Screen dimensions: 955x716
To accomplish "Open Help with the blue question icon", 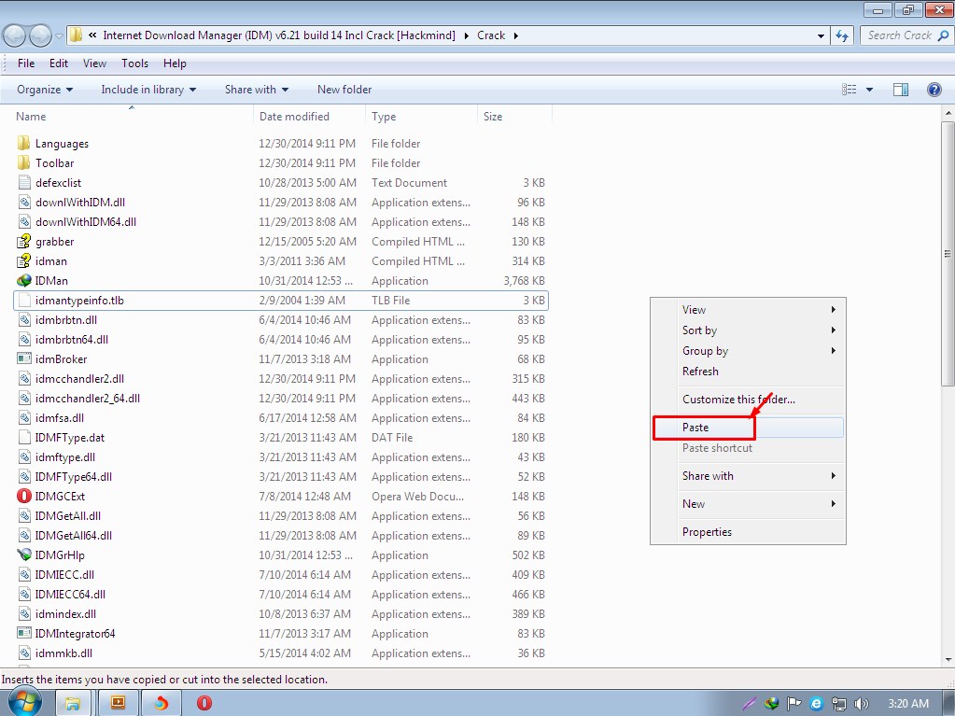I will tap(934, 90).
